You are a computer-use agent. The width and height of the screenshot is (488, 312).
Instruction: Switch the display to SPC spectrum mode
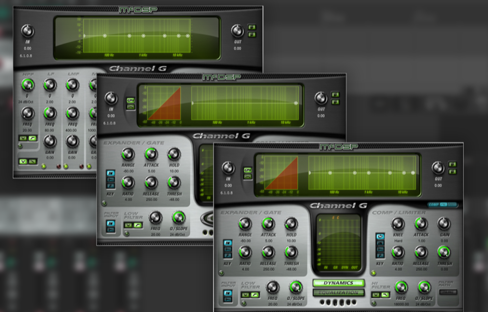247,177
